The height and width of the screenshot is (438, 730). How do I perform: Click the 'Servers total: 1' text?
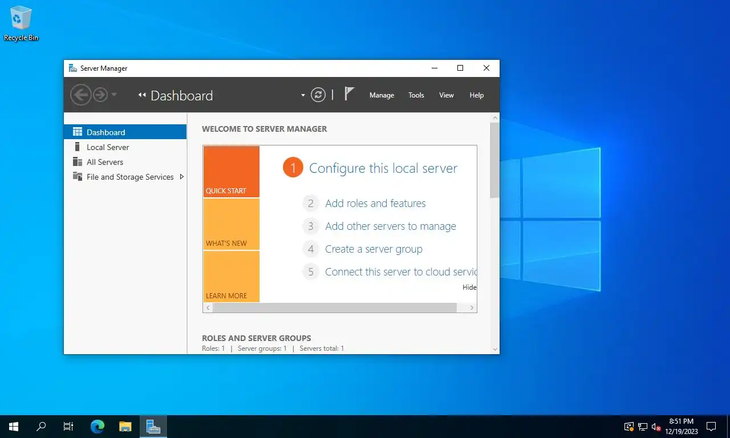(322, 348)
